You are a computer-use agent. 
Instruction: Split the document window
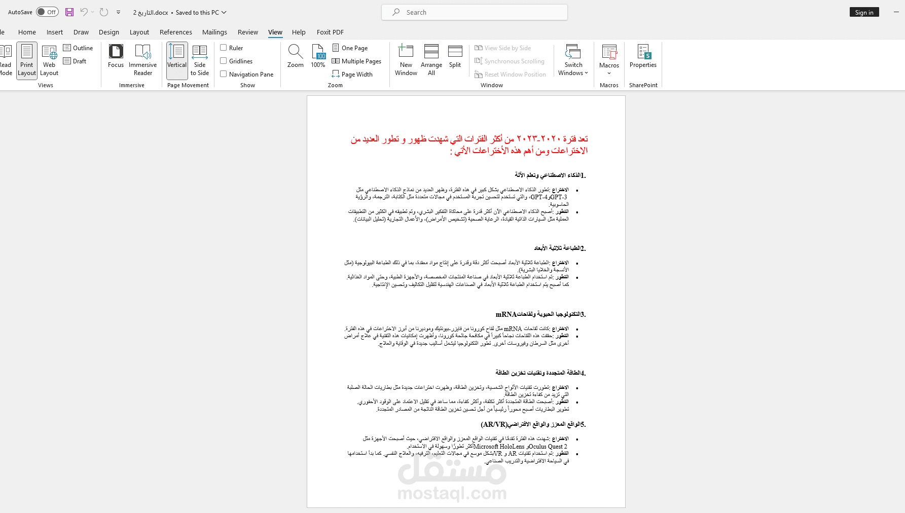coord(455,56)
